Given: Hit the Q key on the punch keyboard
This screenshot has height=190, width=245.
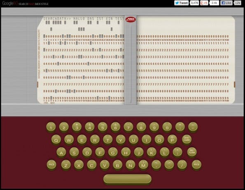Looking at the screenshot, I should (56, 139).
